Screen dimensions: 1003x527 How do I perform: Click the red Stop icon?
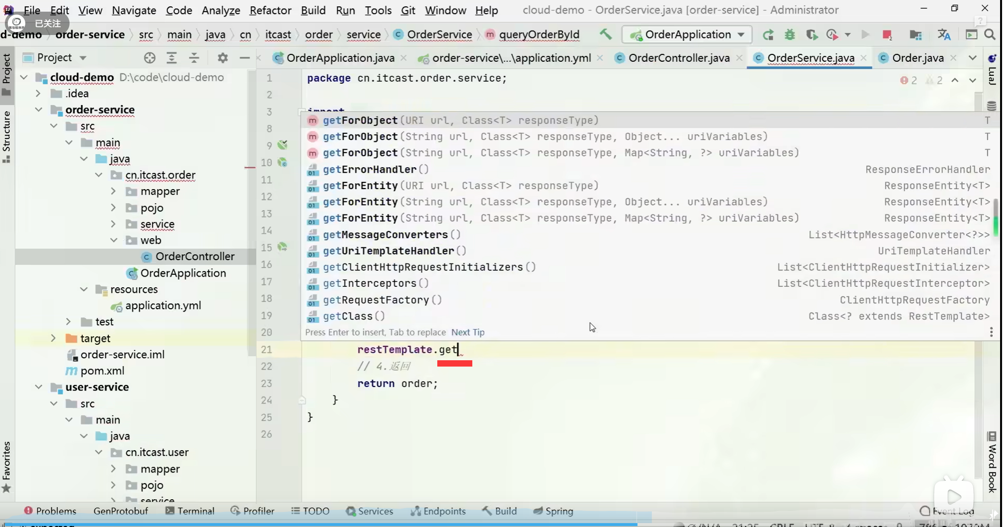887,35
